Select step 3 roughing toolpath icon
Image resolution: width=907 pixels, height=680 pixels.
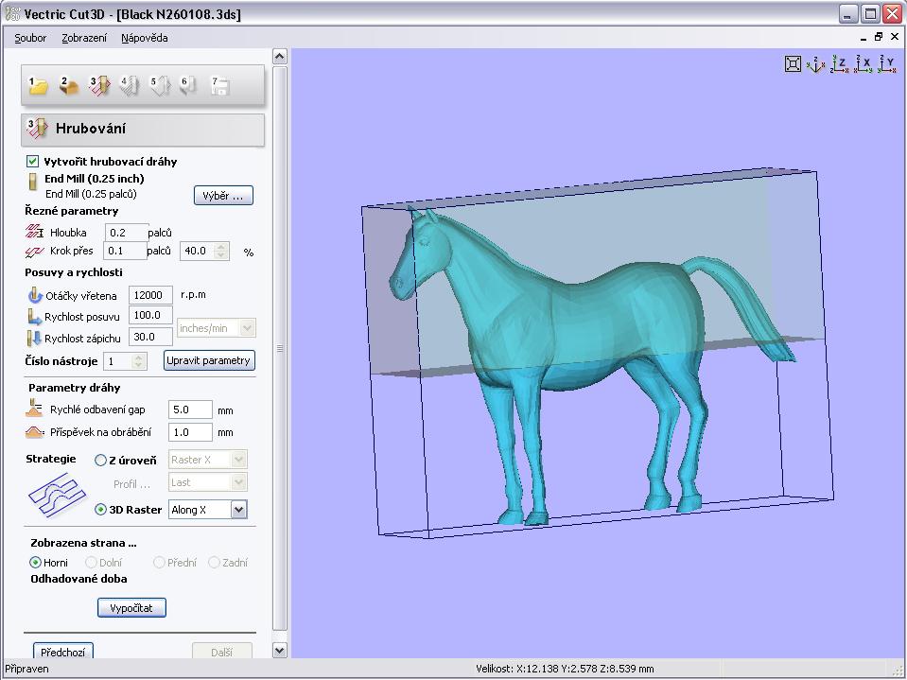coord(99,86)
